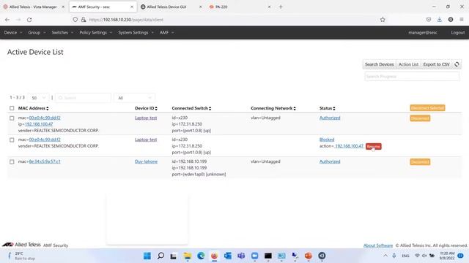Open Windows taskbar search
This screenshot has width=469, height=263.
click(160, 256)
